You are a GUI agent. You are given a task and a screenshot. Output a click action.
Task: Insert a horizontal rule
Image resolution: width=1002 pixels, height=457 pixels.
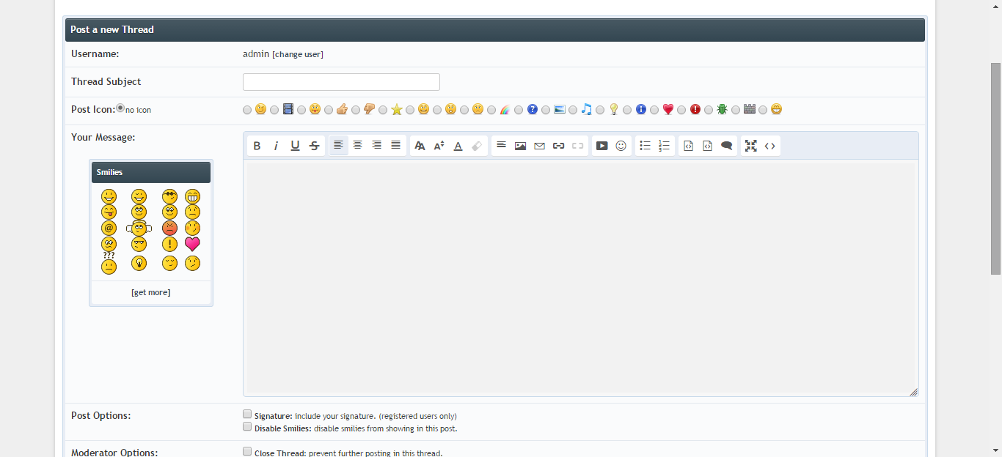pyautogui.click(x=501, y=145)
